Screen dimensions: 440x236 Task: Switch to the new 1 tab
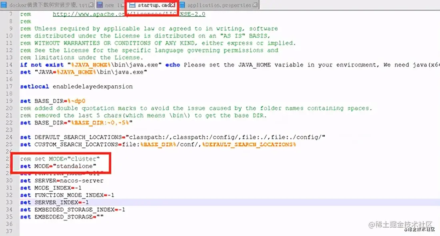click(110, 5)
